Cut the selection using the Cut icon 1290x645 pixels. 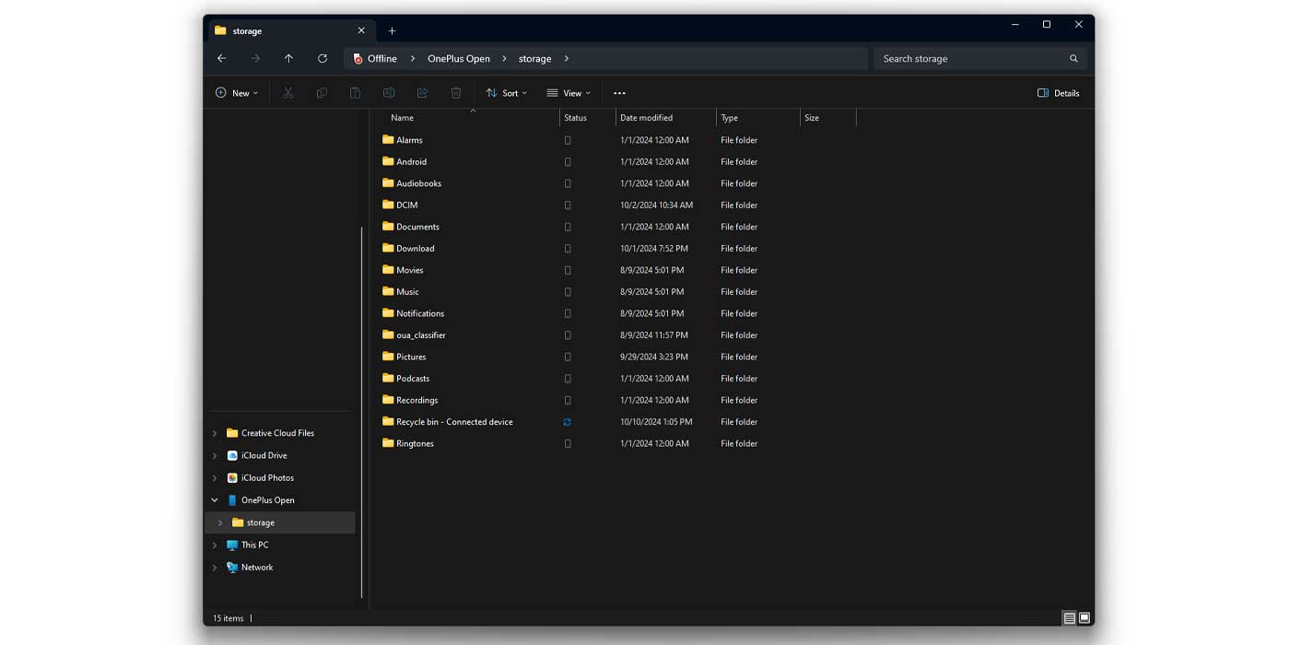tap(287, 92)
